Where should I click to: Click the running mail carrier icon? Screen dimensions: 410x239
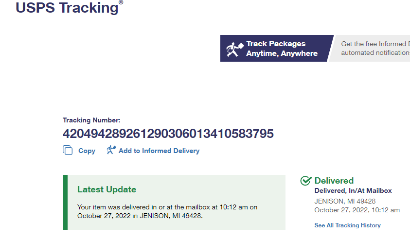click(x=233, y=49)
